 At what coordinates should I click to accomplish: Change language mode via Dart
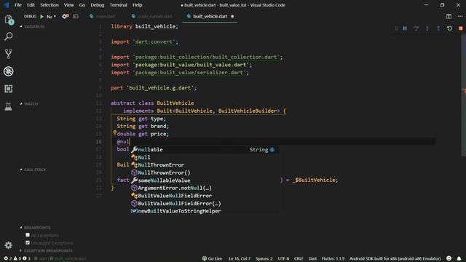click(x=312, y=258)
